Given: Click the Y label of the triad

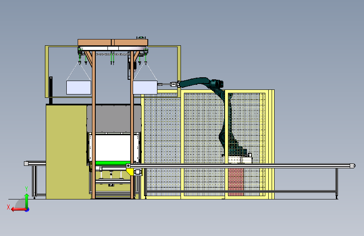Looking at the screenshot, I should pyautogui.click(x=26, y=189).
